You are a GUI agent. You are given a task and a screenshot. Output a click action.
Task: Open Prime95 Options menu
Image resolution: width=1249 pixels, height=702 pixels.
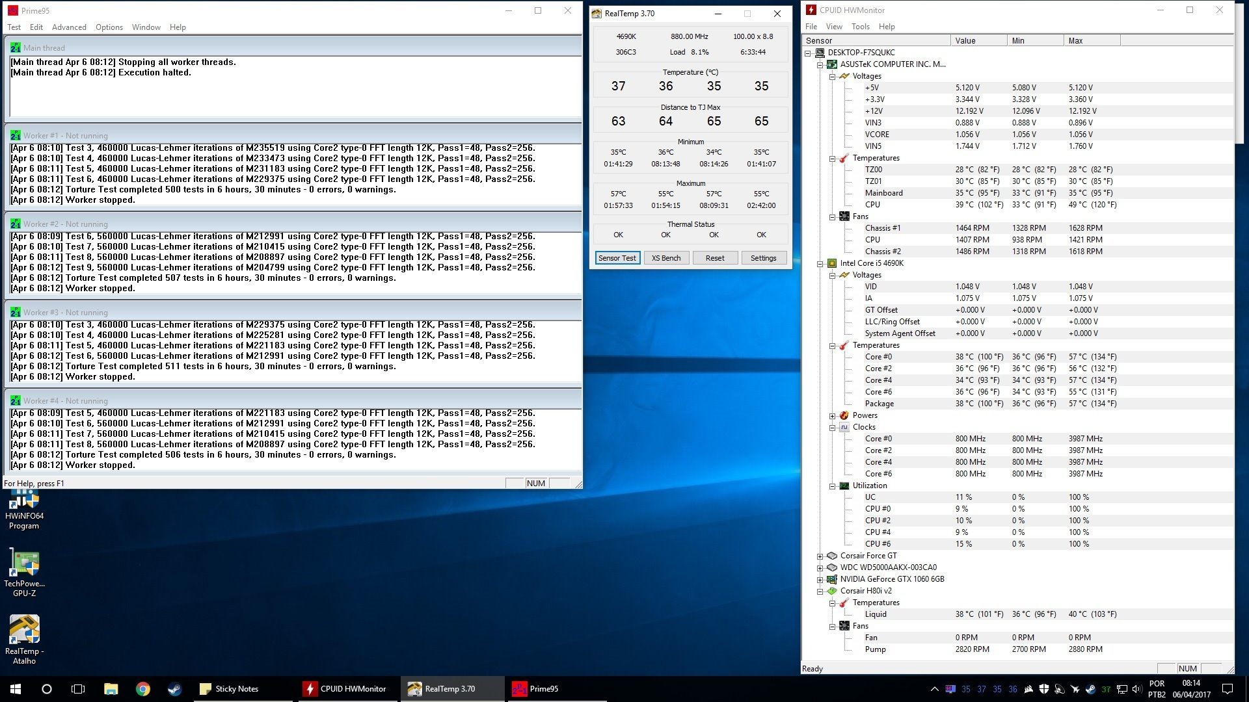pyautogui.click(x=109, y=27)
